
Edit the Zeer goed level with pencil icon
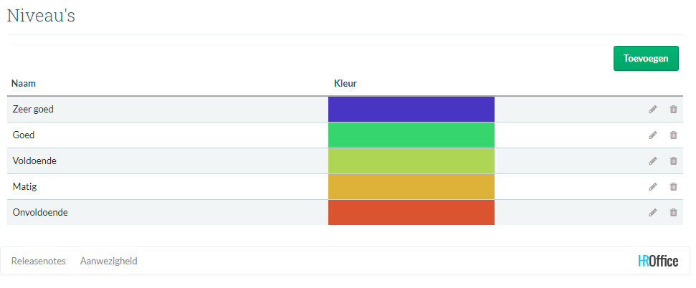click(652, 110)
